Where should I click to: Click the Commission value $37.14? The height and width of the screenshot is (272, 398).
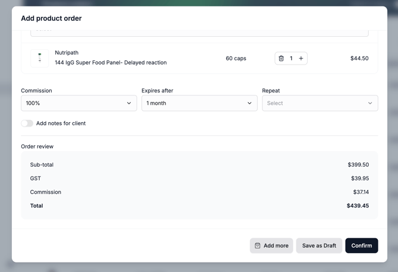coord(361,192)
